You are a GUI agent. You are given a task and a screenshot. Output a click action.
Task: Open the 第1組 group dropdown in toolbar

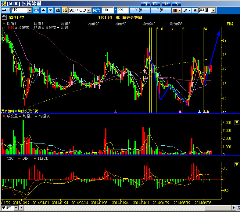tap(213, 10)
